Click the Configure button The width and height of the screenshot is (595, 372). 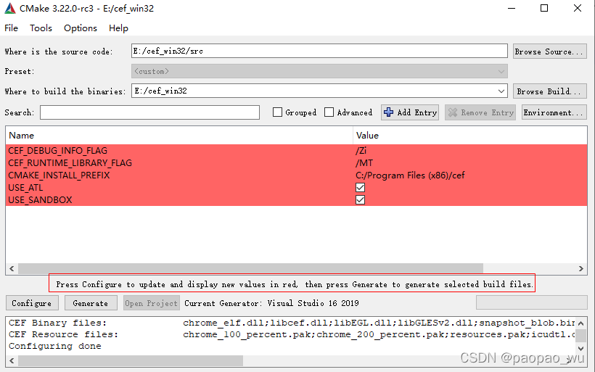(32, 303)
